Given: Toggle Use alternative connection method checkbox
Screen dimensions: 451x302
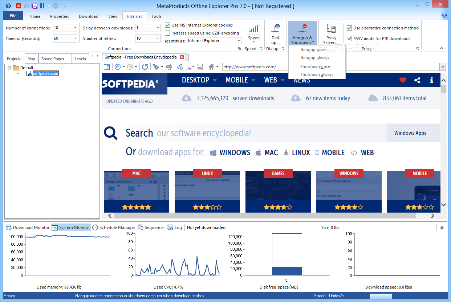Looking at the screenshot, I should [349, 28].
